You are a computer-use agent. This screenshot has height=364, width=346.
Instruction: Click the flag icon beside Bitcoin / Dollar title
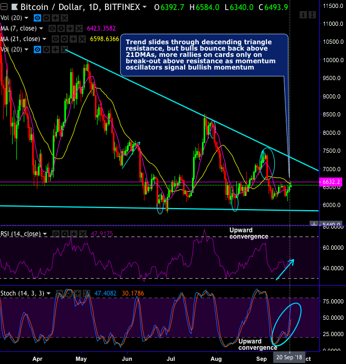(x=15, y=7)
